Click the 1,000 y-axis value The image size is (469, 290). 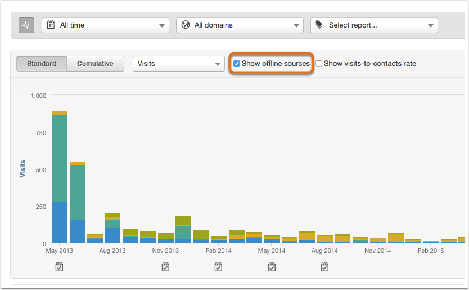click(38, 96)
